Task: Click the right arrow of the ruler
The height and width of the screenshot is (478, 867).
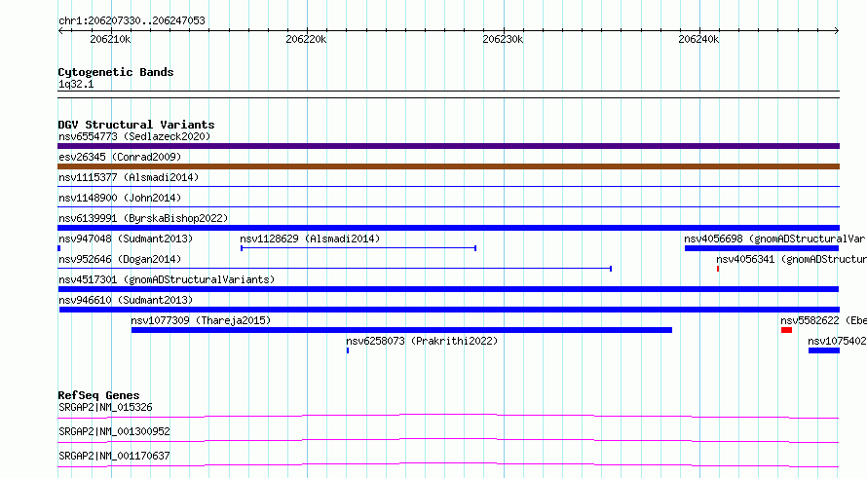Action: point(837,31)
